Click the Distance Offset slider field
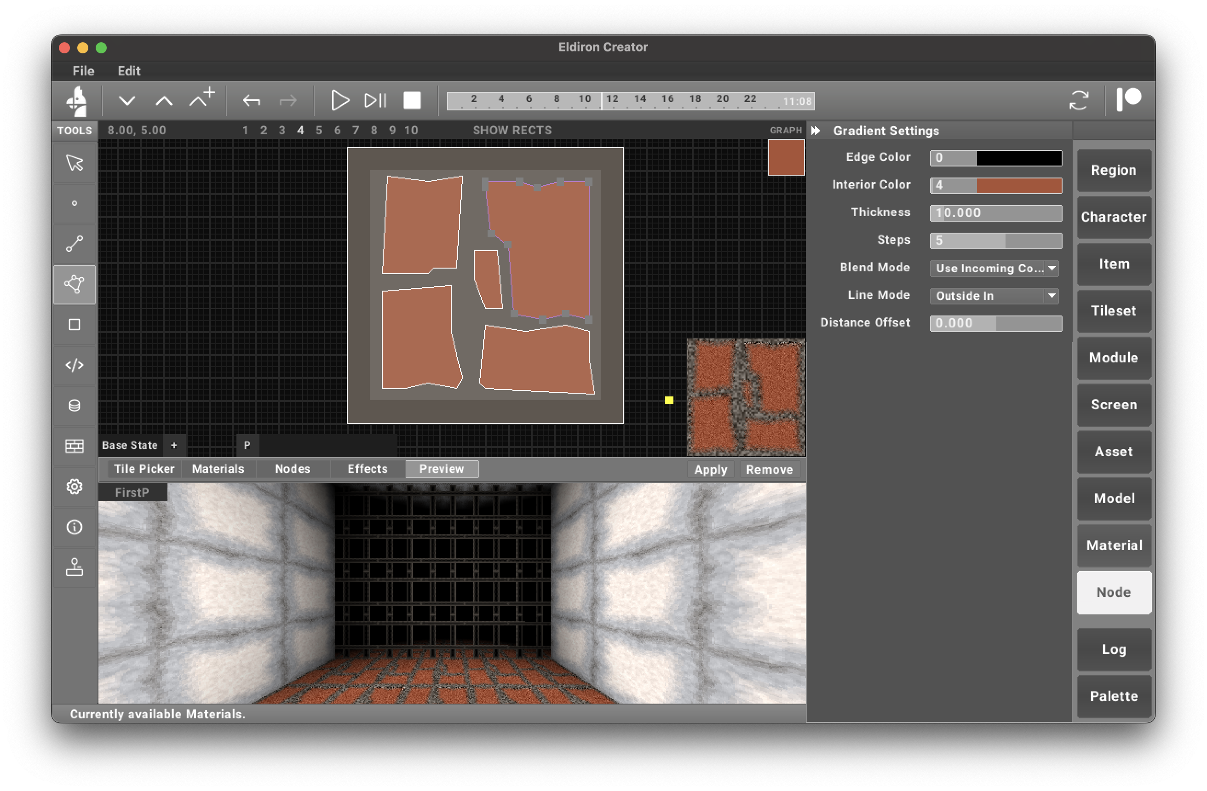The height and width of the screenshot is (791, 1207). (996, 323)
